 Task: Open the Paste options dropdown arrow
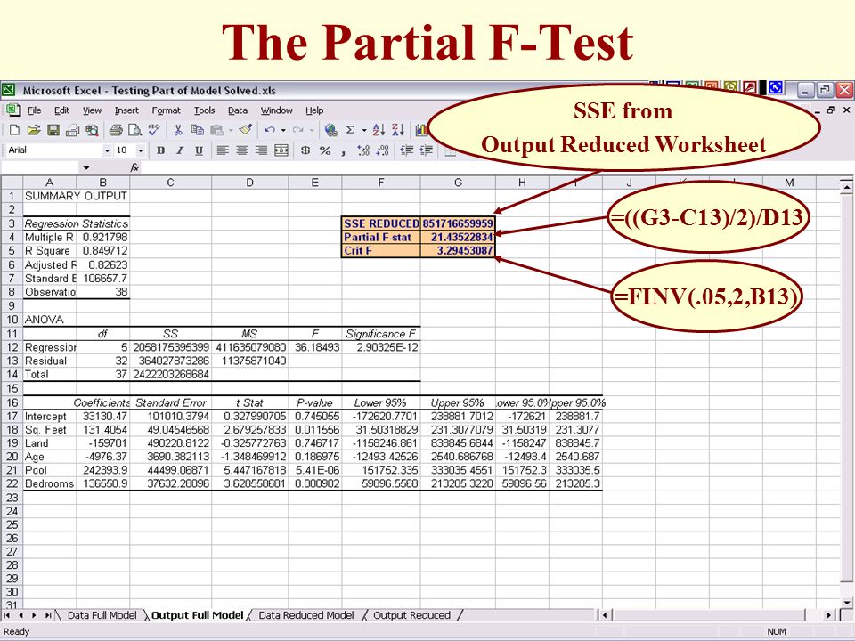pos(231,130)
